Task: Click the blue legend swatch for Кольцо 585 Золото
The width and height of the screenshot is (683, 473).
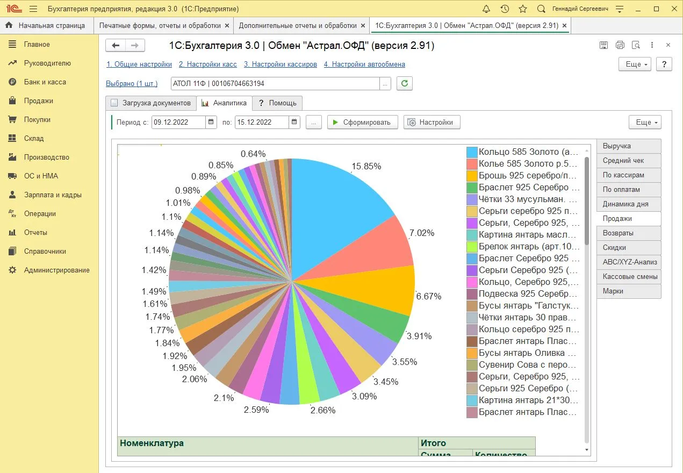Action: 472,152
